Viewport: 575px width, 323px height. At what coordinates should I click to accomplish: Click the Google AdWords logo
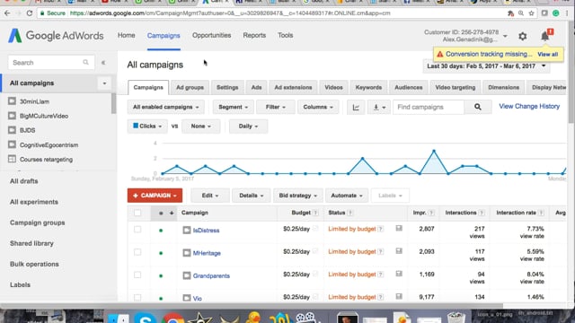pyautogui.click(x=56, y=36)
